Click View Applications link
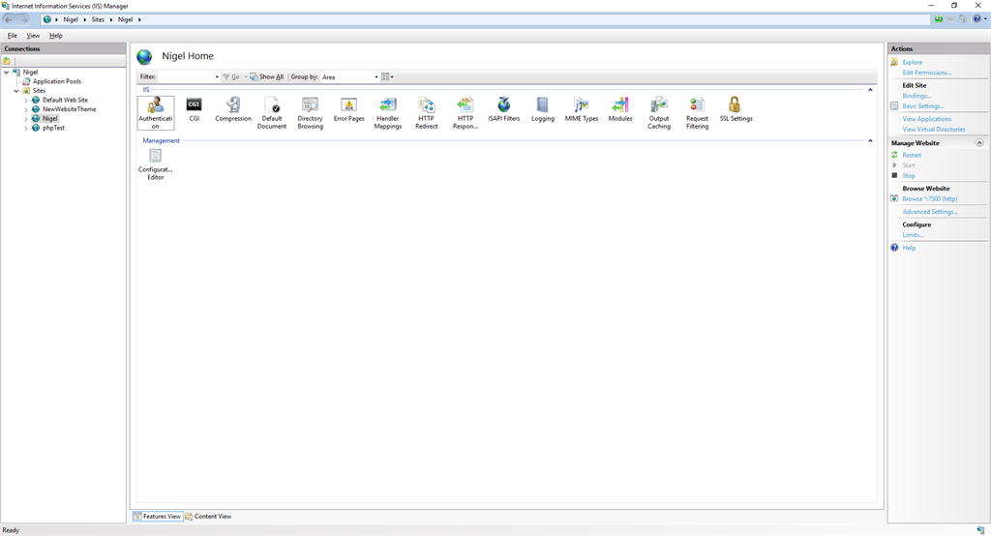Viewport: 991px width, 536px height. click(x=926, y=119)
